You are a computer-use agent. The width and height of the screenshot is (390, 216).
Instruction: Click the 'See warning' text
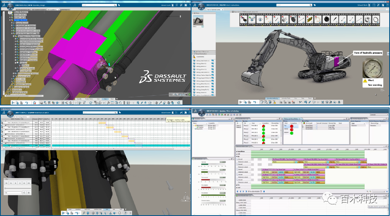coord(375,84)
